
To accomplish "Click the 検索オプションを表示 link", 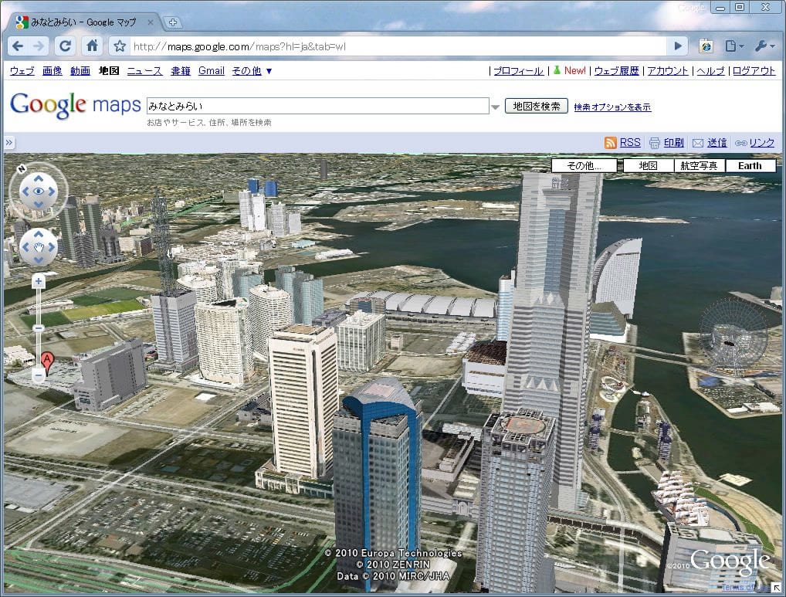I will click(x=612, y=107).
